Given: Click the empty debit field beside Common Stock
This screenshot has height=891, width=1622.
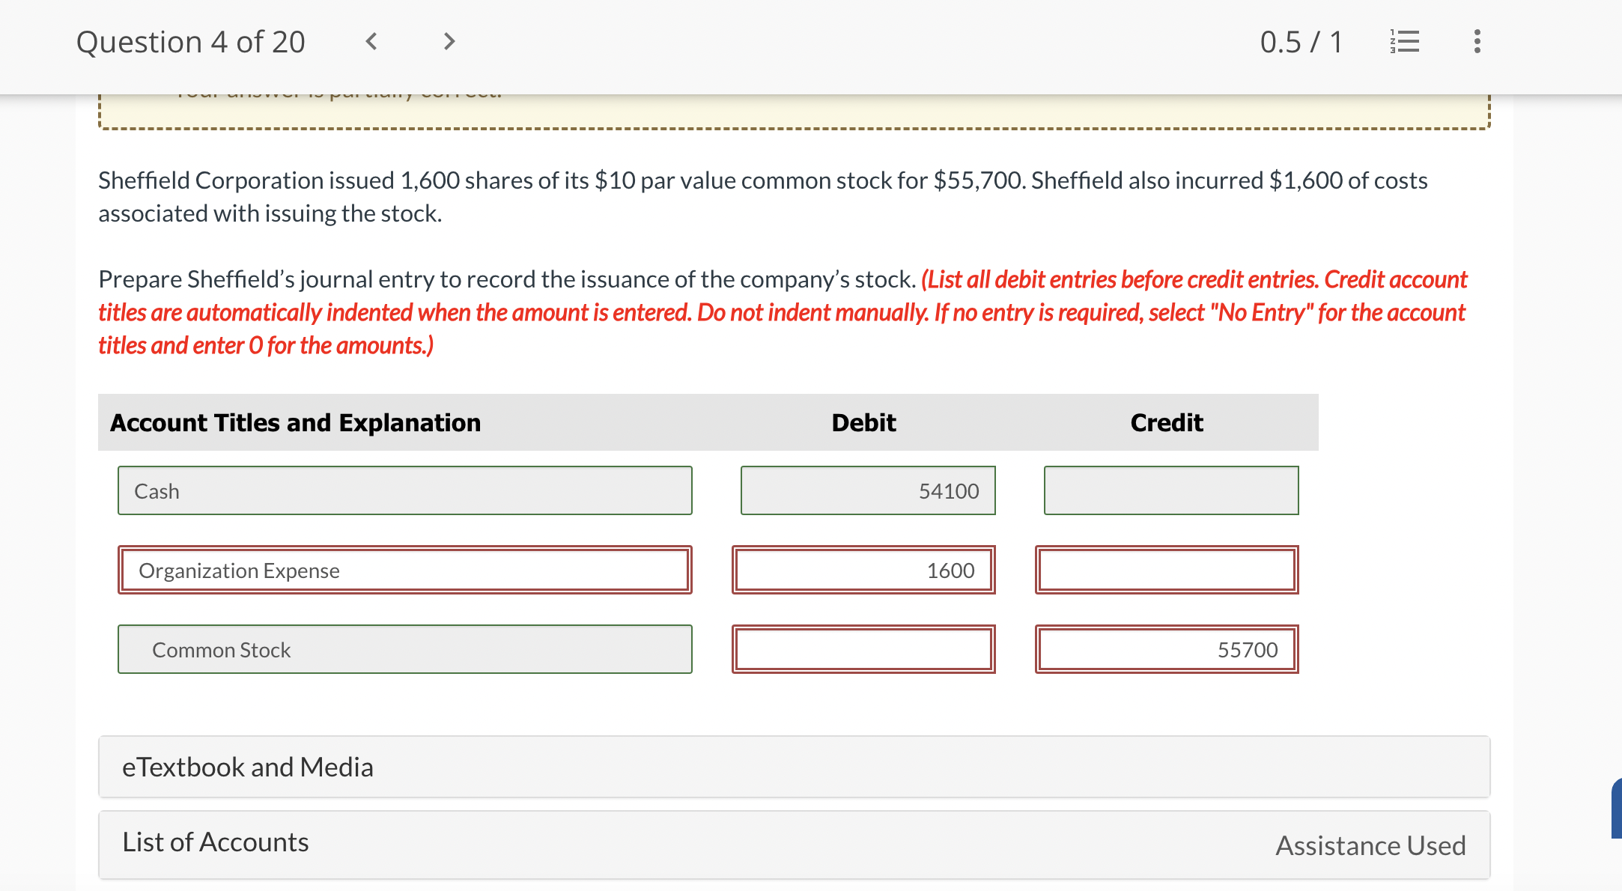Looking at the screenshot, I should click(863, 649).
